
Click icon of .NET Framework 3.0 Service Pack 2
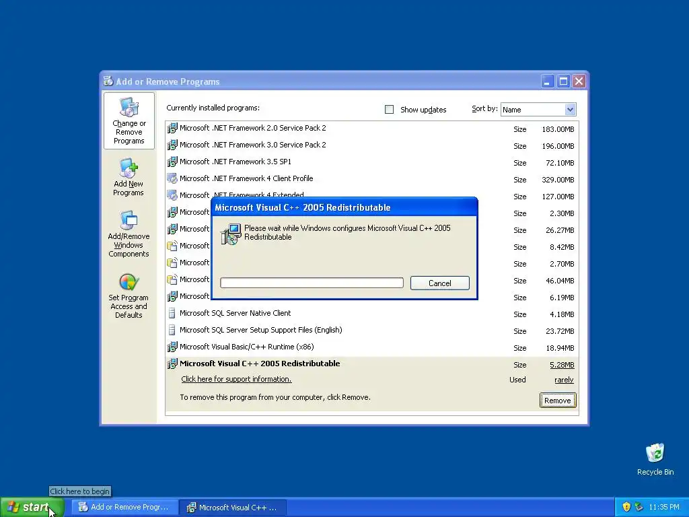[x=172, y=145]
